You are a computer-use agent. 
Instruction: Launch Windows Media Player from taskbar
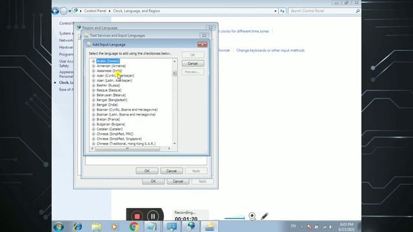coord(115,227)
